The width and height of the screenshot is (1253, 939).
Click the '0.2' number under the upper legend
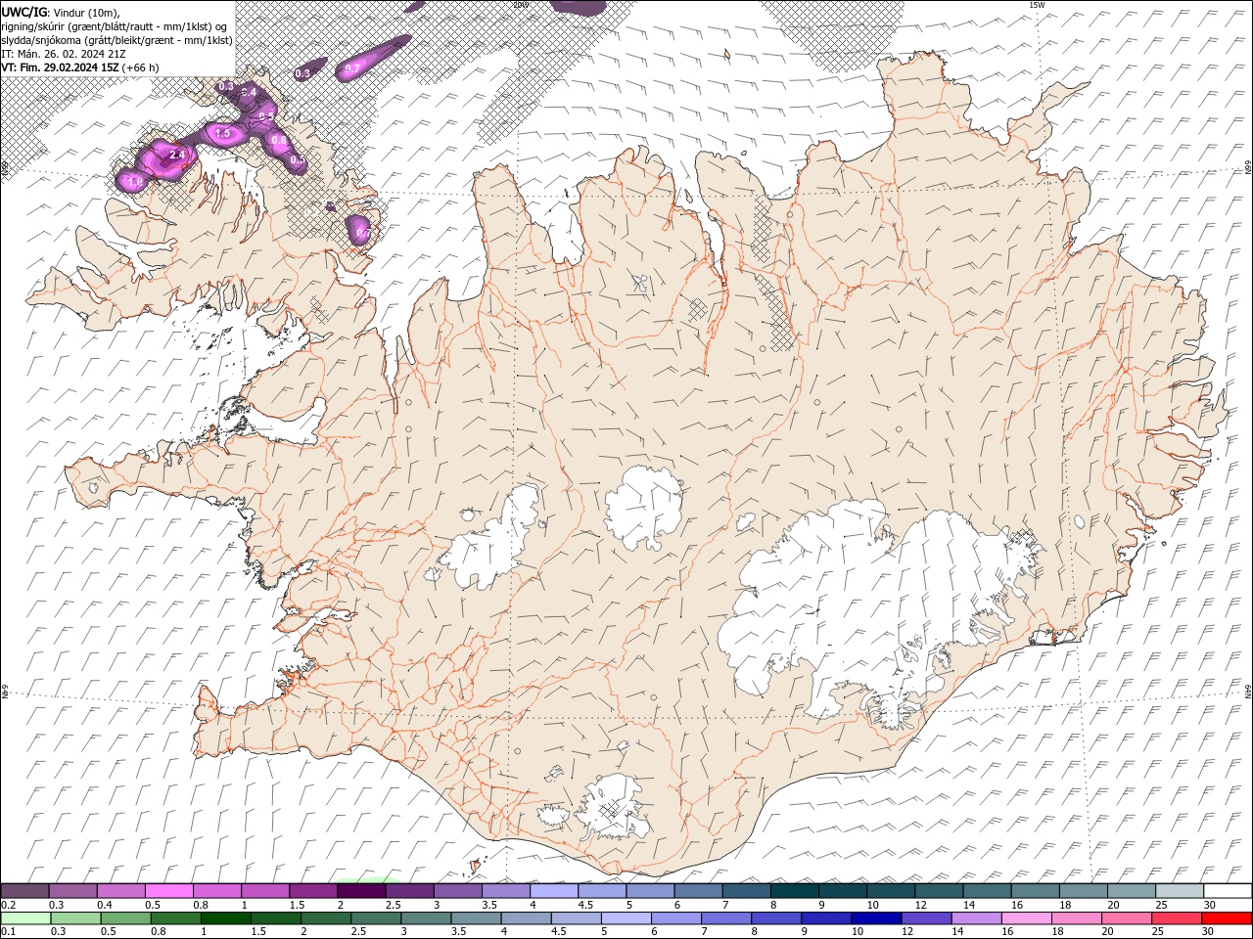tap(8, 905)
